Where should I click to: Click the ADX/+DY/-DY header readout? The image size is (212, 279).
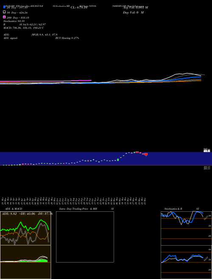tap(27, 214)
